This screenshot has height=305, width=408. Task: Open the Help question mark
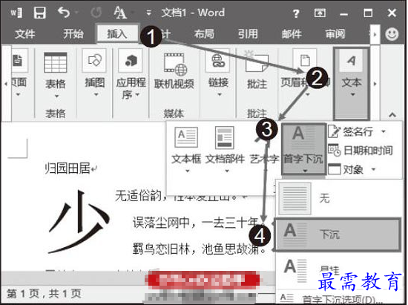296,13
